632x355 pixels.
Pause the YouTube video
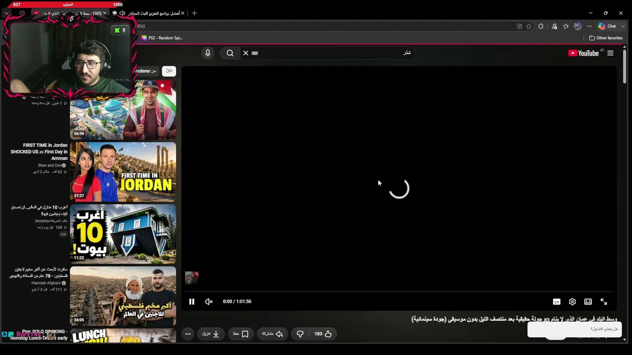tap(192, 302)
